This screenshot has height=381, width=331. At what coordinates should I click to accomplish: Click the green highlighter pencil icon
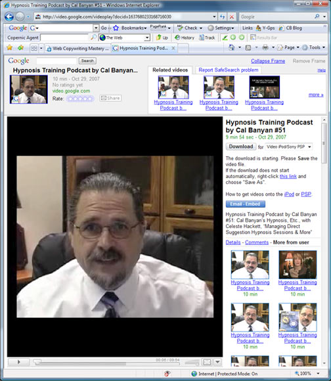[225, 37]
